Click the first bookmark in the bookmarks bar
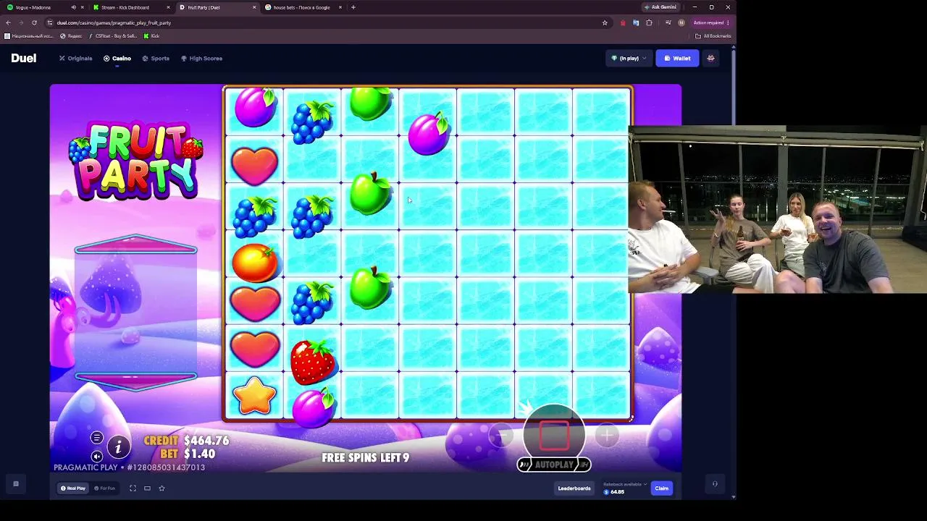927x521 pixels. click(29, 35)
